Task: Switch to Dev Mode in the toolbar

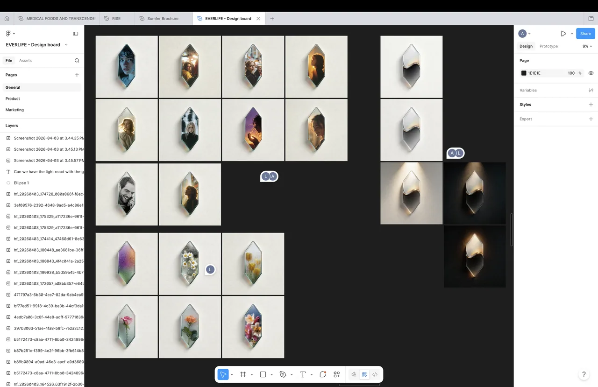Action: [x=375, y=374]
